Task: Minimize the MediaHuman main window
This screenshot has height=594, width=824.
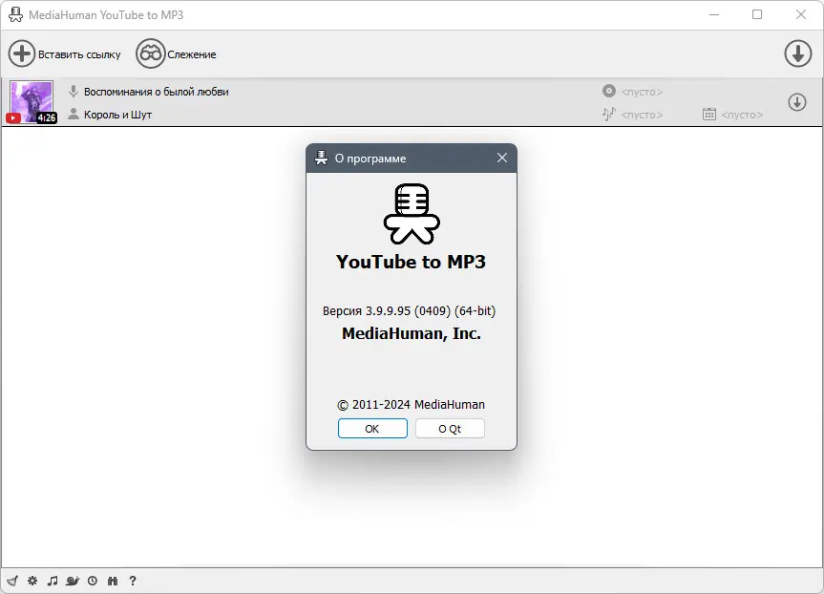Action: (x=713, y=14)
